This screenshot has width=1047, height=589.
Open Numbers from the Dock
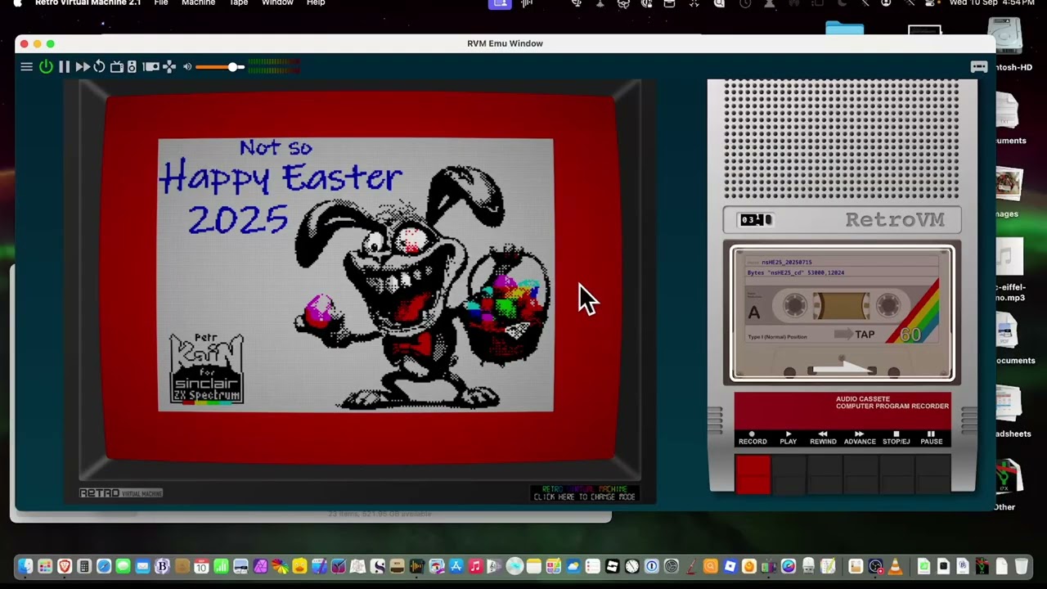pos(221,566)
